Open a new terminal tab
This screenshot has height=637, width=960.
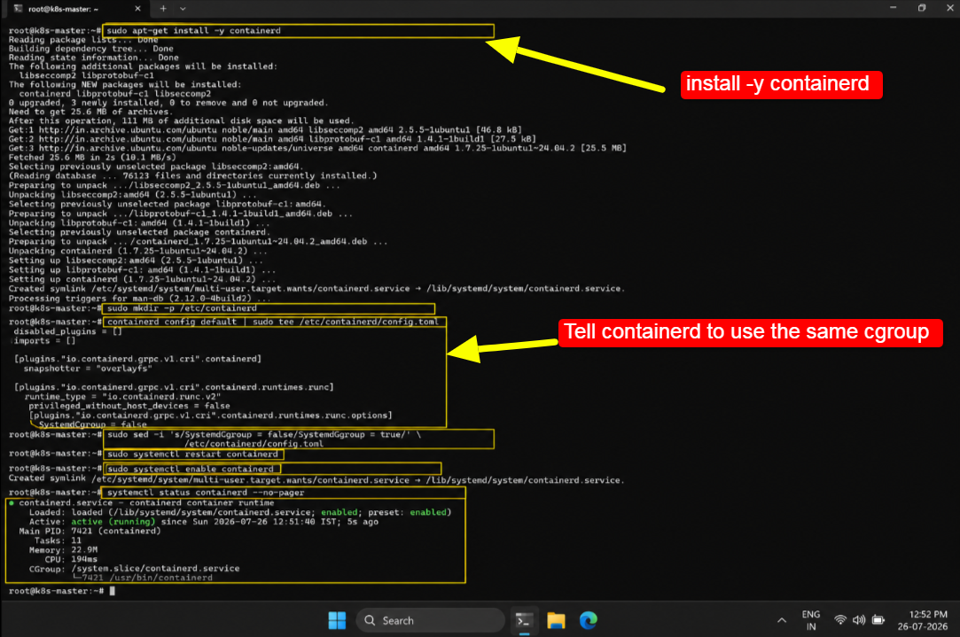pyautogui.click(x=163, y=9)
